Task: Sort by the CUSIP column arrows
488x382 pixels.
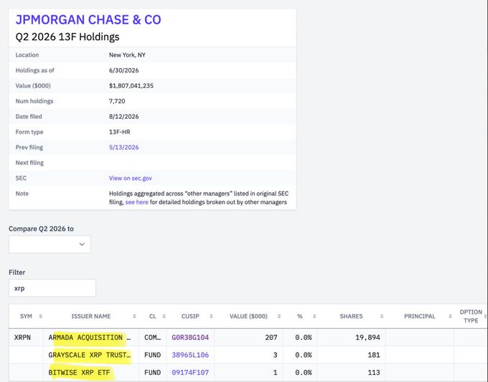Action: pyautogui.click(x=211, y=316)
